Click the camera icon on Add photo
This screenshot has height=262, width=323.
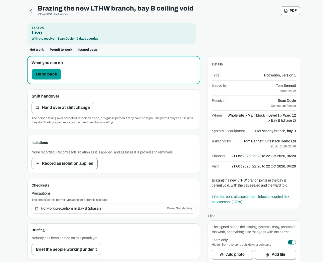[x=222, y=255]
